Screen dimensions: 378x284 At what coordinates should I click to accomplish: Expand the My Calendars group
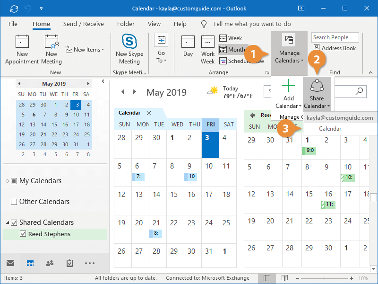click(8, 181)
